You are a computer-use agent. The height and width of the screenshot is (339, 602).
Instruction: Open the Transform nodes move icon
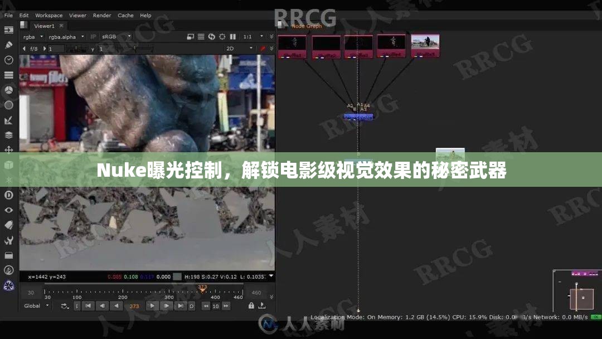pos(8,150)
